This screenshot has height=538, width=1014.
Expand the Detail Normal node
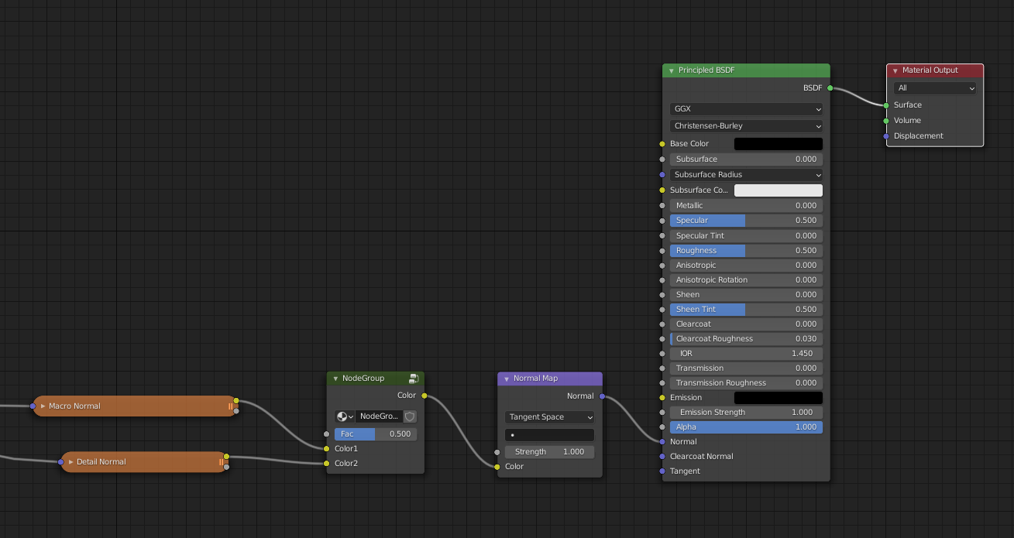click(71, 462)
